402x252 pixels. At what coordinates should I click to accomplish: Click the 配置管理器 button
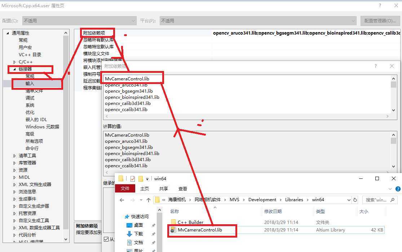pyautogui.click(x=380, y=21)
